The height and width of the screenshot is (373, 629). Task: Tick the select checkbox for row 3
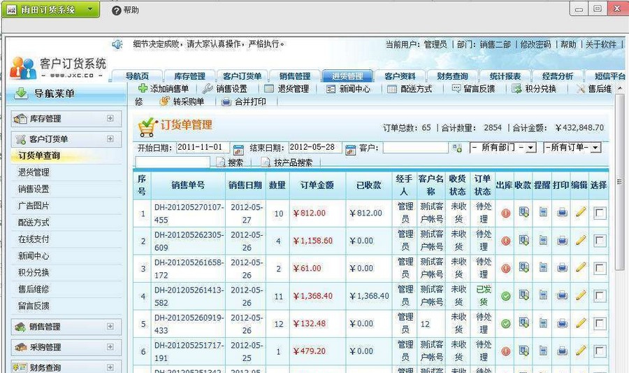(x=600, y=268)
